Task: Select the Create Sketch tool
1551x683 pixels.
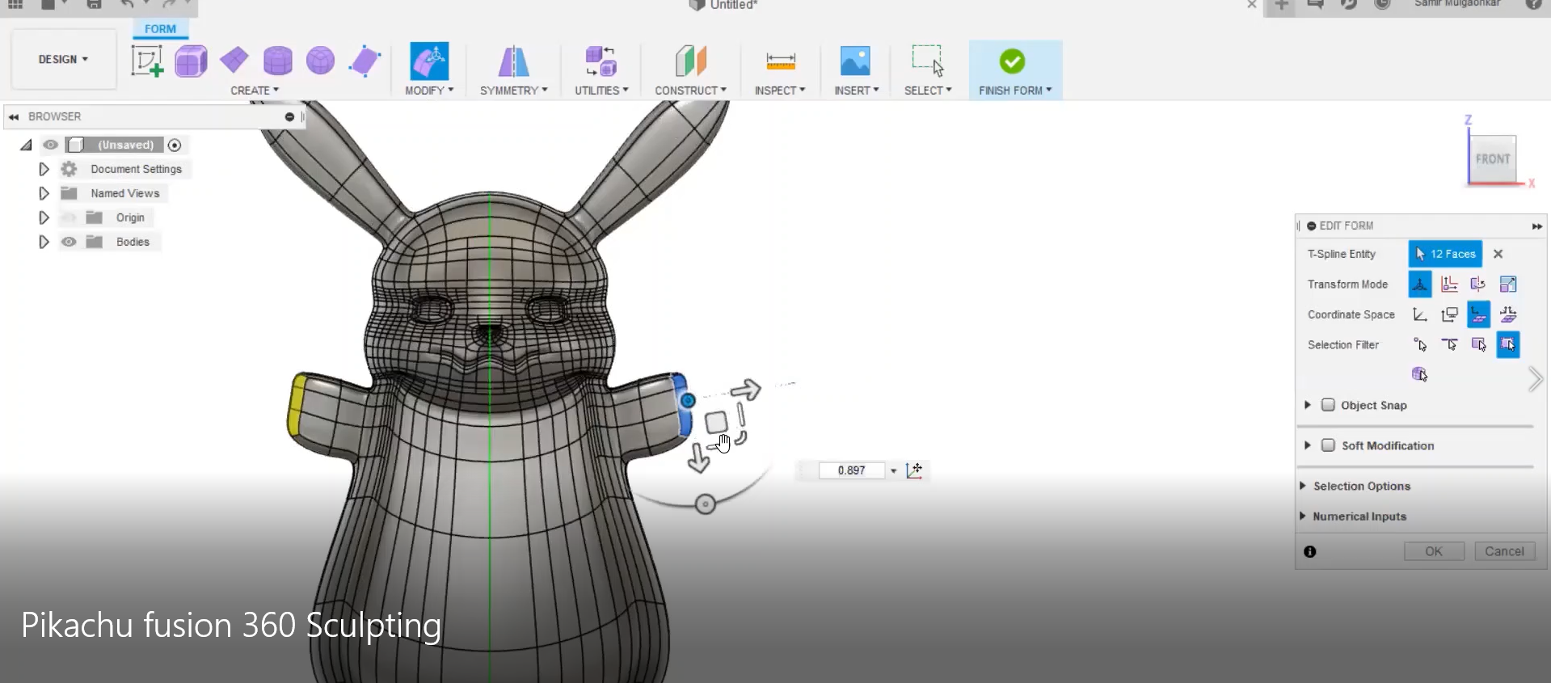Action: coord(147,61)
